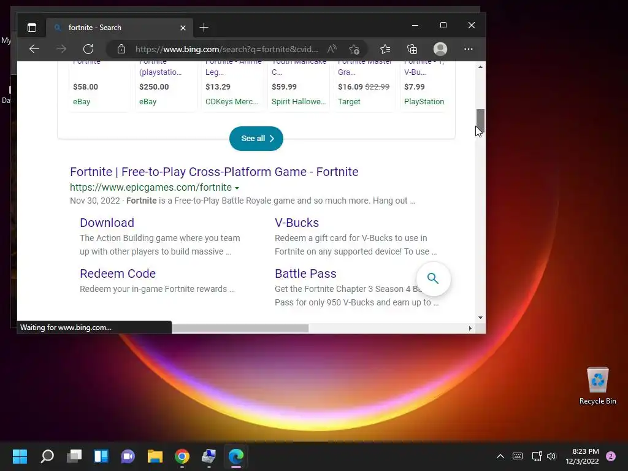Image resolution: width=628 pixels, height=471 pixels.
Task: Launch Chat from the taskbar
Action: (128, 456)
